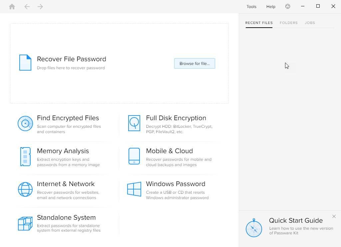Click 'Create a USB or CD that resets' description
The image size is (341, 247).
coord(177,195)
